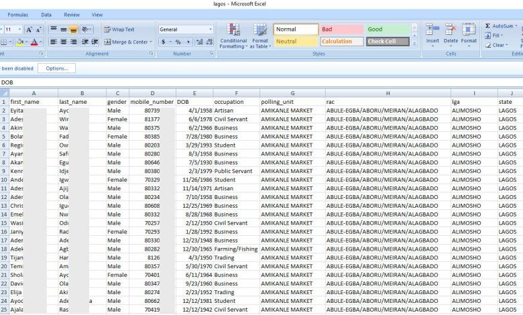Select column H header
This screenshot has width=523, height=315.
click(x=388, y=93)
